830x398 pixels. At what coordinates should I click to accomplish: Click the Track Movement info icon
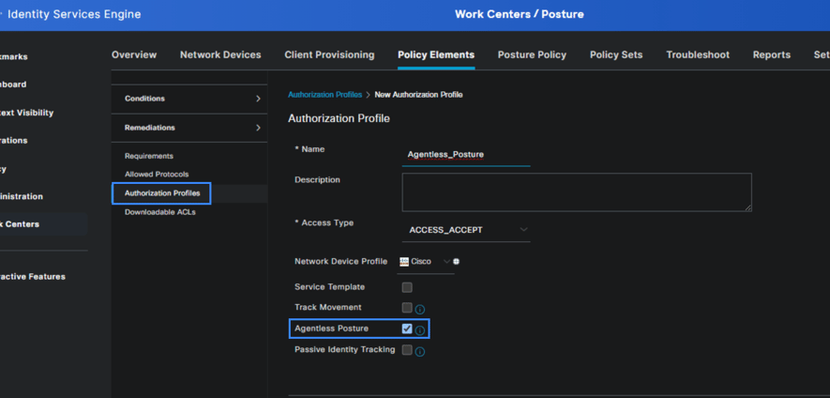pyautogui.click(x=420, y=310)
